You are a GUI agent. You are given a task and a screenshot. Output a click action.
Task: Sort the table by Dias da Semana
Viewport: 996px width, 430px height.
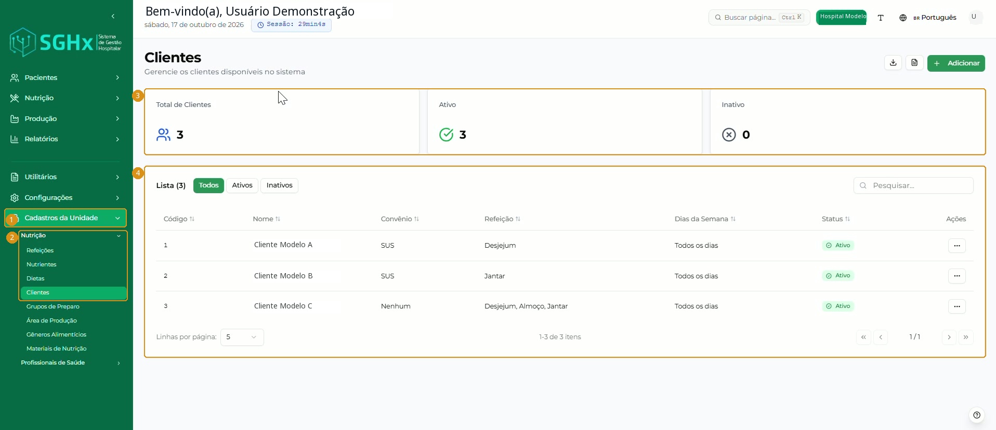click(705, 219)
